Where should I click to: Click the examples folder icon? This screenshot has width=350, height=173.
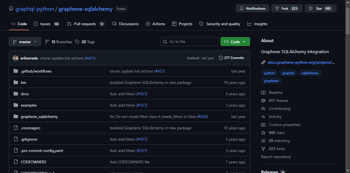click(x=16, y=105)
